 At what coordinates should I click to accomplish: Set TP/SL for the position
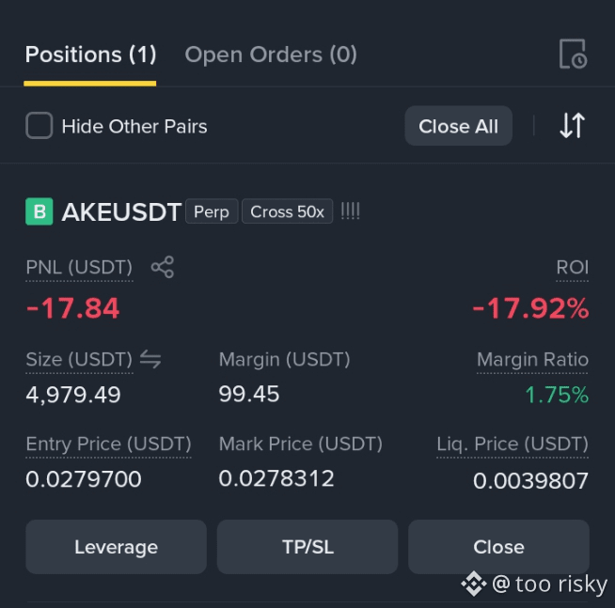(307, 547)
